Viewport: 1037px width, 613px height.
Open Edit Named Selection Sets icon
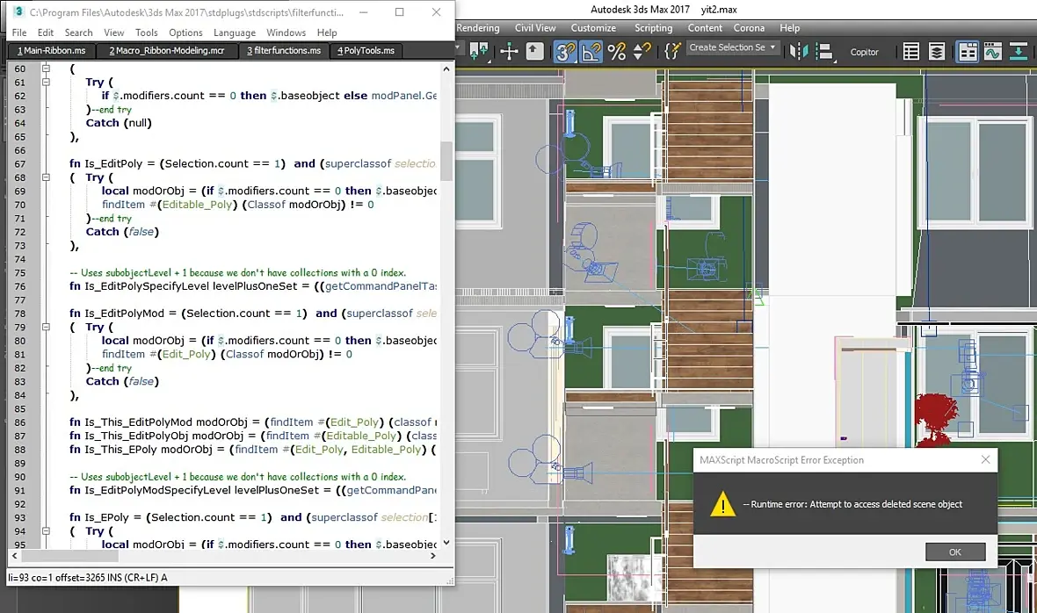673,52
